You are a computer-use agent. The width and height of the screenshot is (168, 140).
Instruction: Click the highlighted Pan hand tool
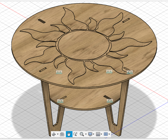pyautogui.click(x=69, y=134)
